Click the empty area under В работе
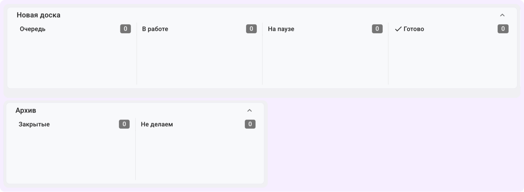Screen dimensions: 524x192 (199, 60)
